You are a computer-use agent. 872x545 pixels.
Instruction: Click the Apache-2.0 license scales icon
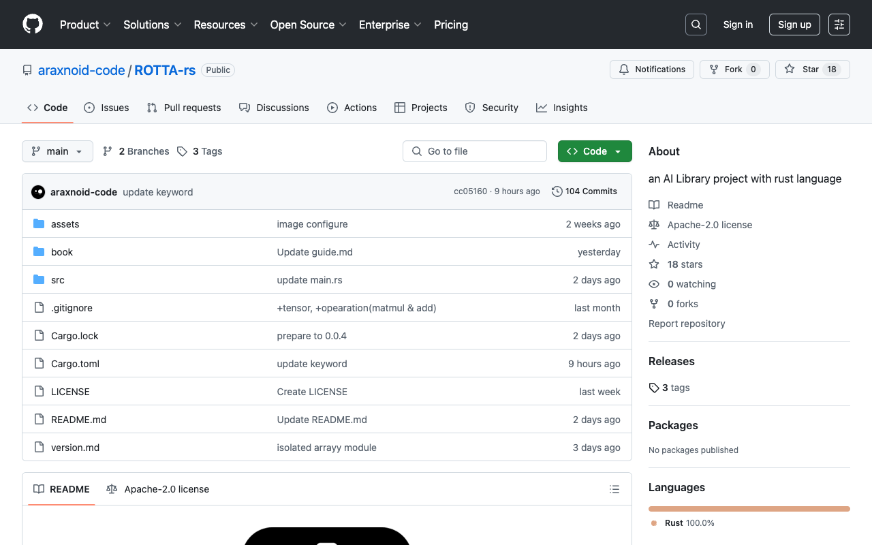coord(654,224)
